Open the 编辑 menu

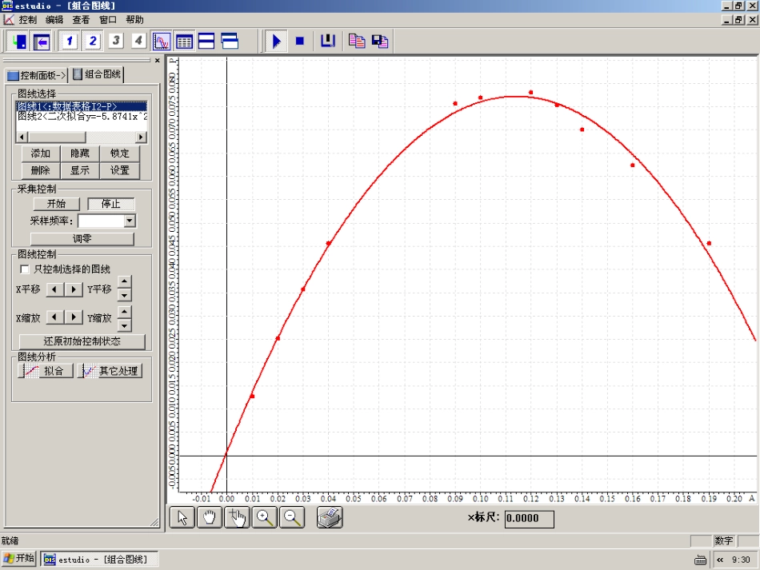point(54,19)
